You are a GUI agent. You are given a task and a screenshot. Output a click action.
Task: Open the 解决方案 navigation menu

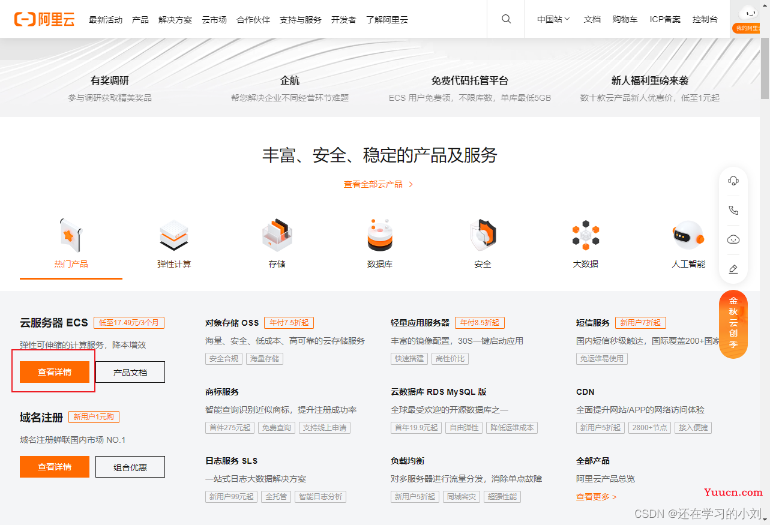[175, 20]
